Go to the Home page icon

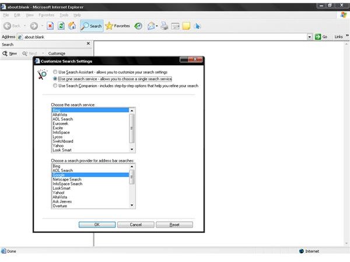pyautogui.click(x=72, y=26)
